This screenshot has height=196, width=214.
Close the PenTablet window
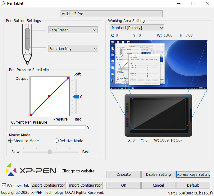(207, 3)
